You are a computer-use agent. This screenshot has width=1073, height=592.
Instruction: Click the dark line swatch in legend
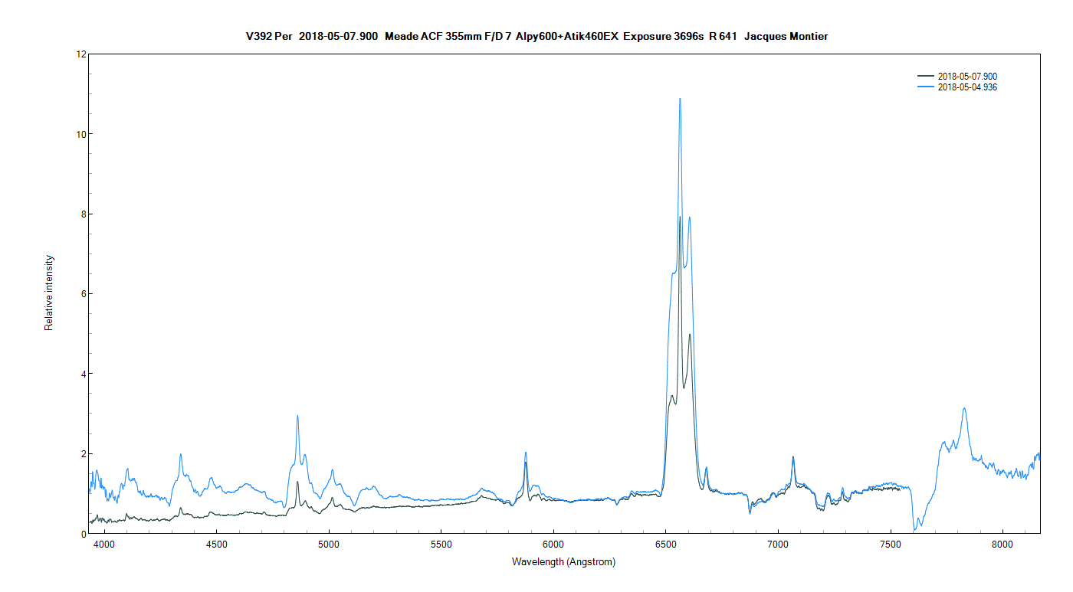point(925,77)
